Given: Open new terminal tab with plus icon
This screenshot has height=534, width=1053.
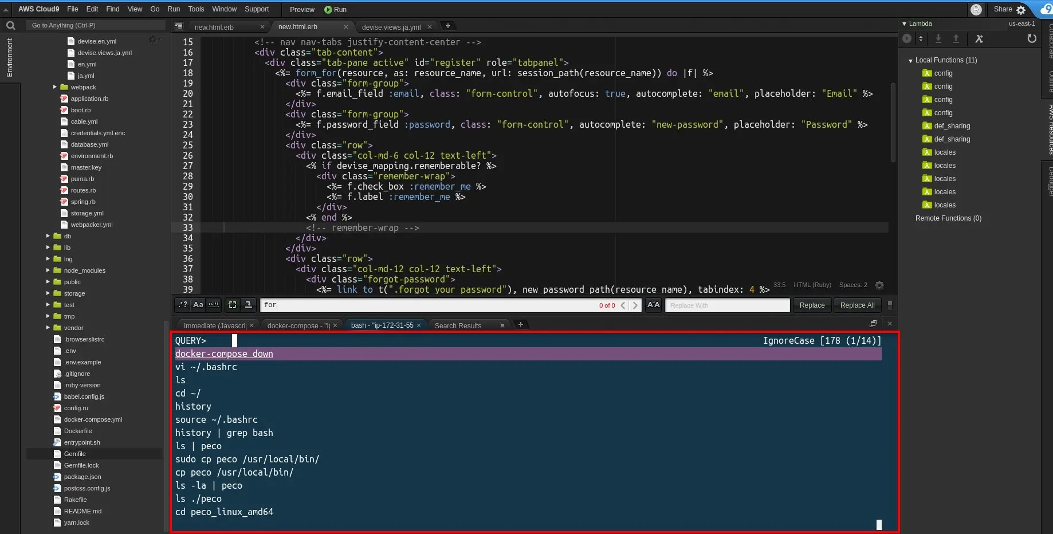Looking at the screenshot, I should 521,324.
